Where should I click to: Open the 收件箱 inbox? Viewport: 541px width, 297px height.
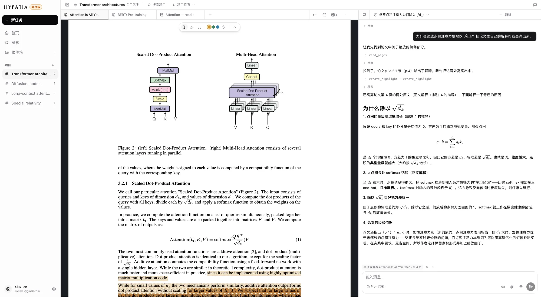coord(30,52)
